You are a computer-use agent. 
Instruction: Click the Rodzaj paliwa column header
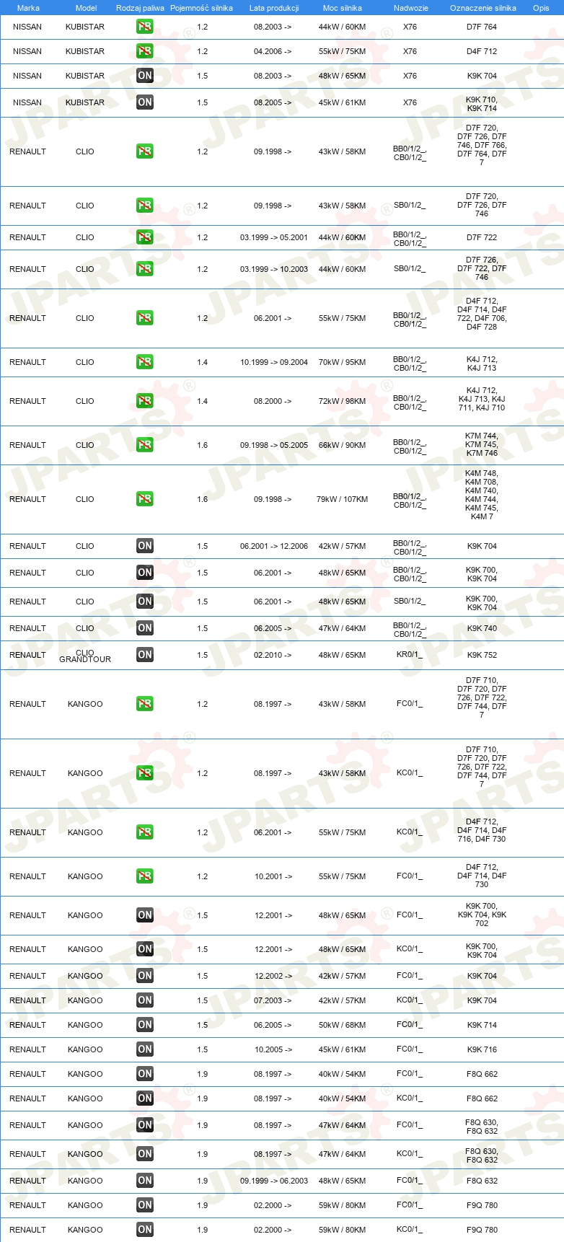tap(140, 8)
